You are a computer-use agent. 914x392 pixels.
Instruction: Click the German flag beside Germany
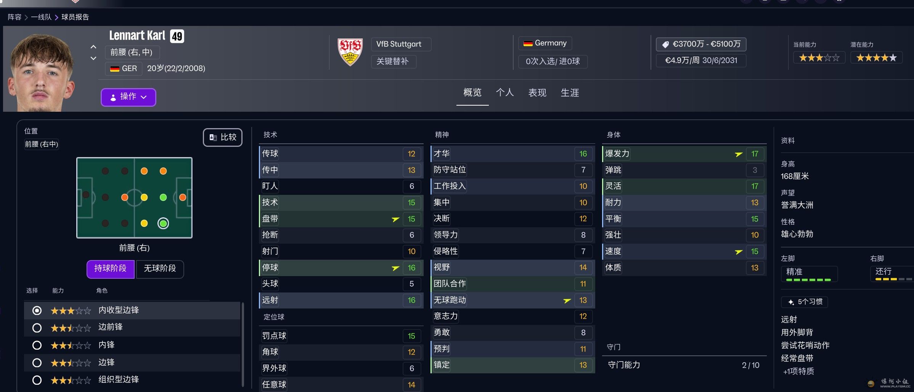pyautogui.click(x=528, y=43)
